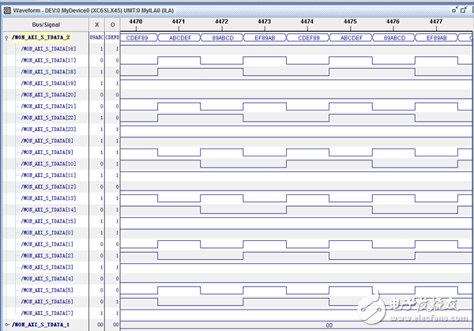Screen dimensions: 474x331
Task: Click the Waveform window title text
Action: 93,10
